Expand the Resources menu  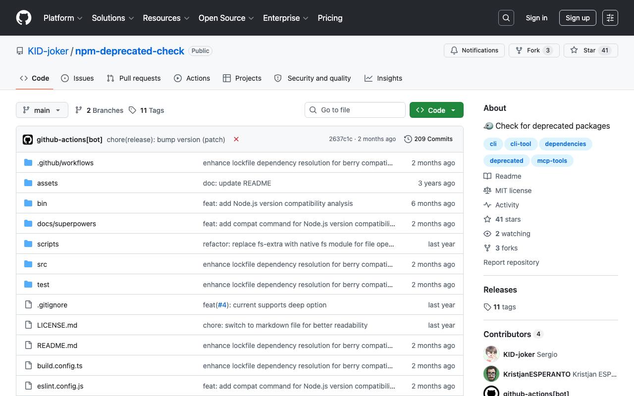tap(166, 18)
